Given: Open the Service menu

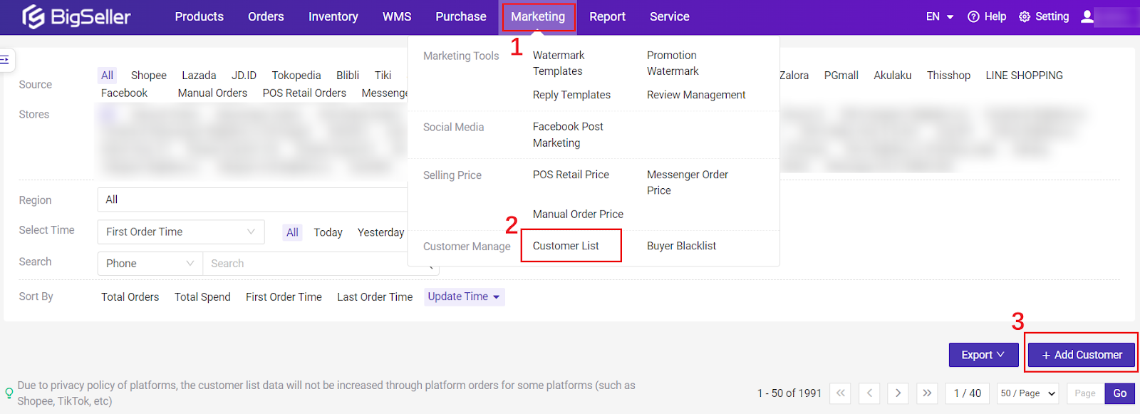Looking at the screenshot, I should (670, 16).
